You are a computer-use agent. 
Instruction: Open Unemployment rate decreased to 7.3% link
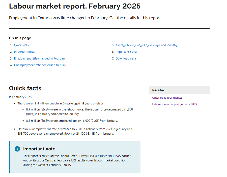(40, 65)
